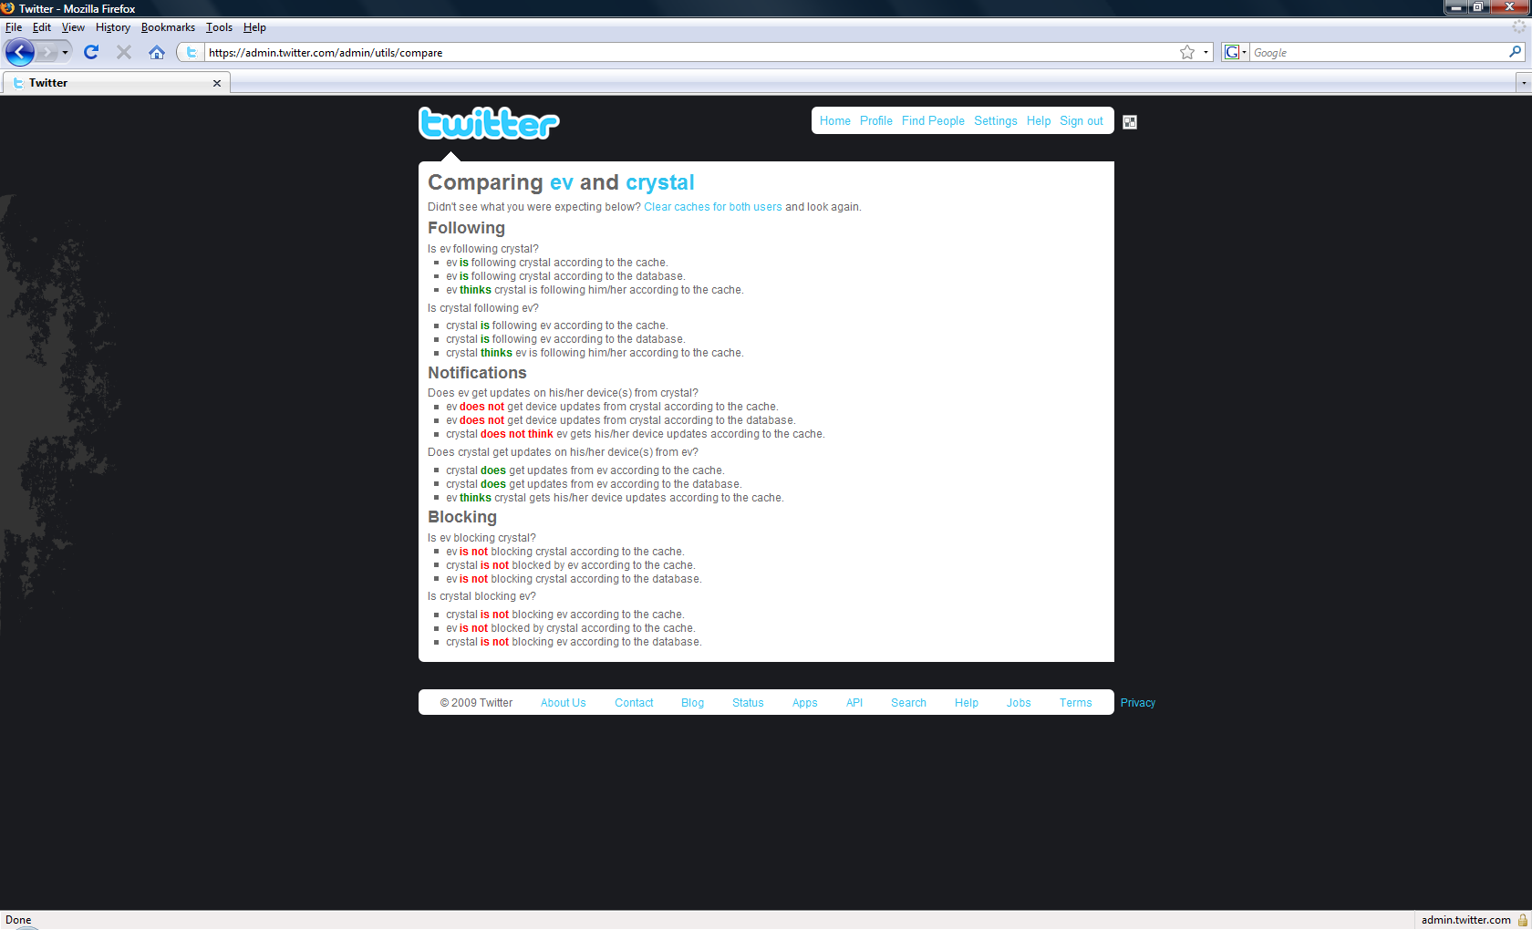The image size is (1532, 930).
Task: Click Help in the Twitter top navigation
Action: click(x=1039, y=121)
